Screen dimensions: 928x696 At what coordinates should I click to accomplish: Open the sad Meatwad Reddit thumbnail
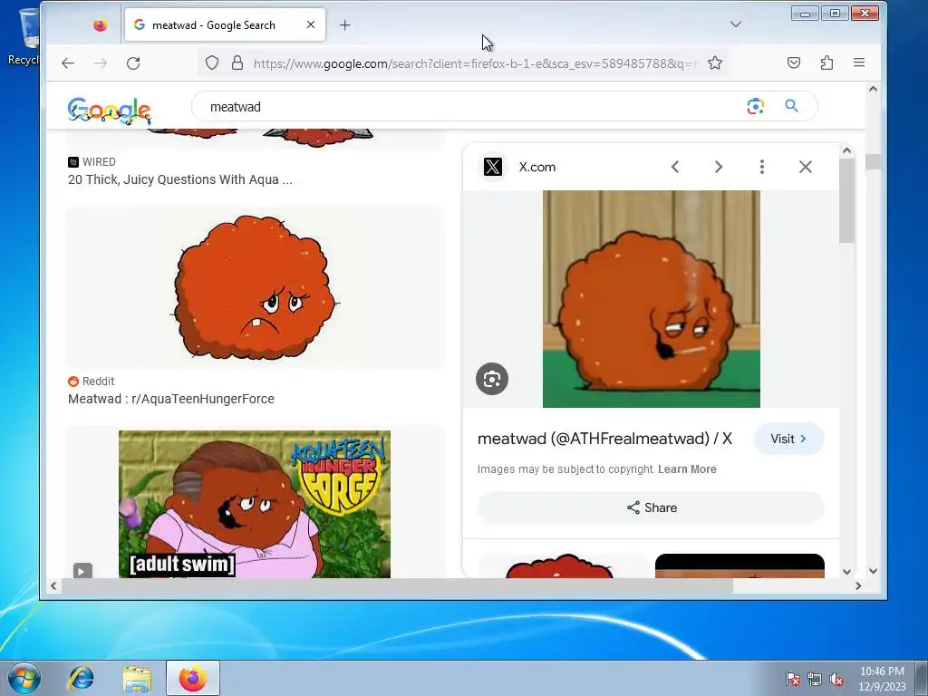click(255, 287)
